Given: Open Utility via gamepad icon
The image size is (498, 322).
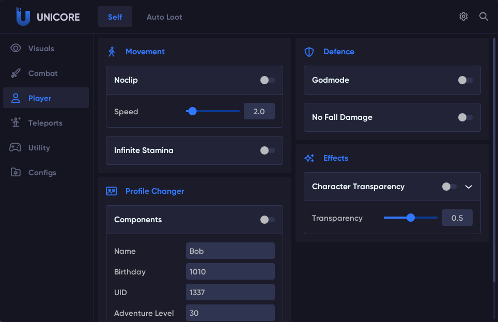Looking at the screenshot, I should [15, 148].
